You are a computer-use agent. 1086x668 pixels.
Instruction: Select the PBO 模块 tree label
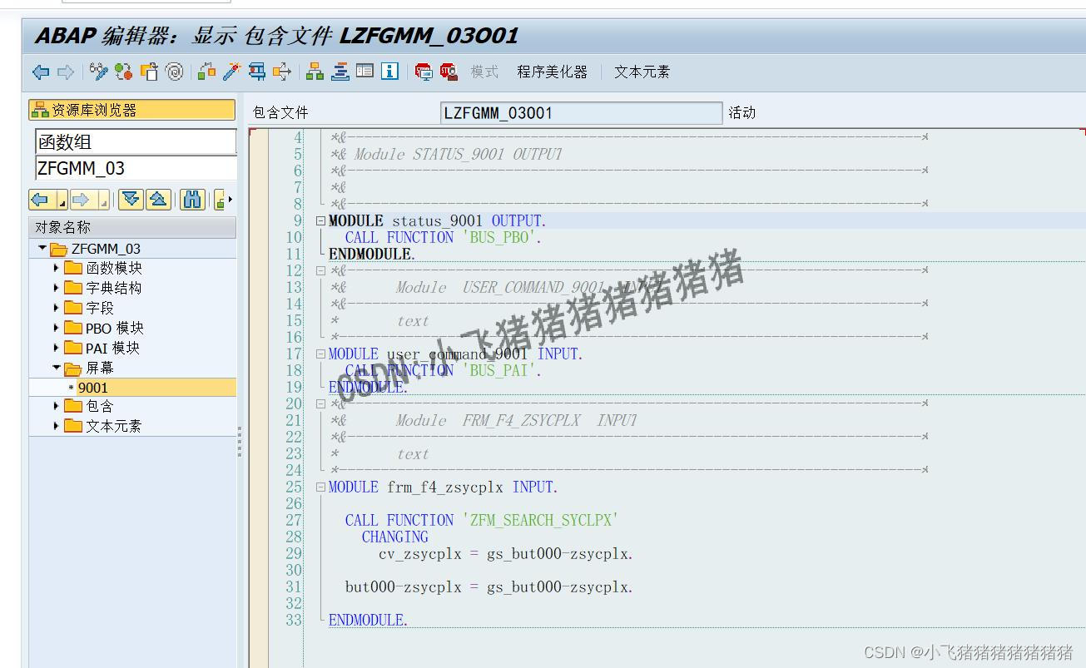[x=115, y=328]
